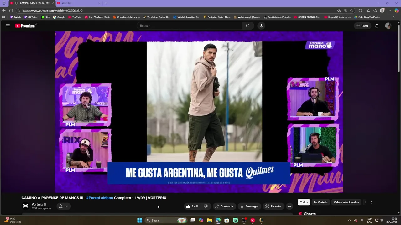Switch to the second YouTube tab
Image resolution: width=401 pixels, height=225 pixels.
coord(79,3)
